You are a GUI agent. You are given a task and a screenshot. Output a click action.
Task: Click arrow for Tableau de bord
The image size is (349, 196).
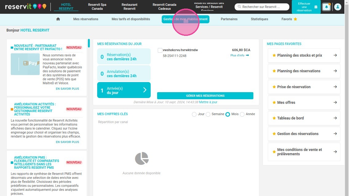335,118
